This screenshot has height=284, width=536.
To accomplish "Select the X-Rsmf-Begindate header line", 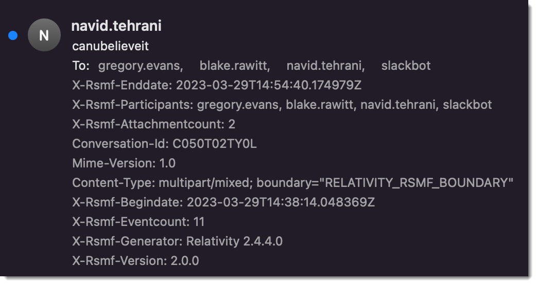I will (223, 202).
